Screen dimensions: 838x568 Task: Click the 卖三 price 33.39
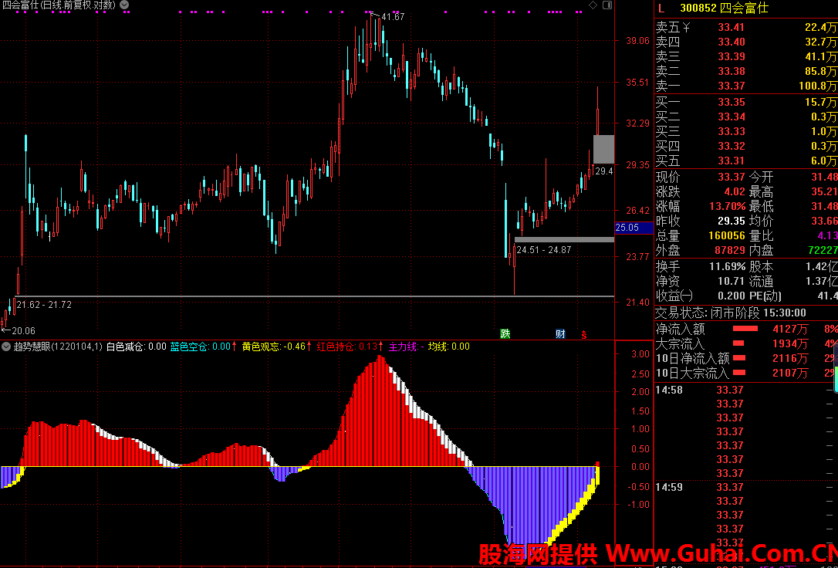731,56
